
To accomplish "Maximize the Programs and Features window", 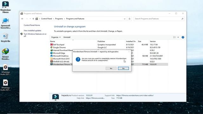I will (176, 13).
